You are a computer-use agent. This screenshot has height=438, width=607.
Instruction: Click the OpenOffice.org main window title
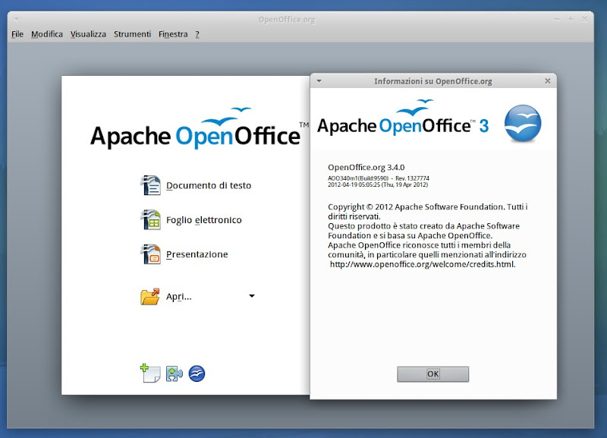tap(287, 20)
